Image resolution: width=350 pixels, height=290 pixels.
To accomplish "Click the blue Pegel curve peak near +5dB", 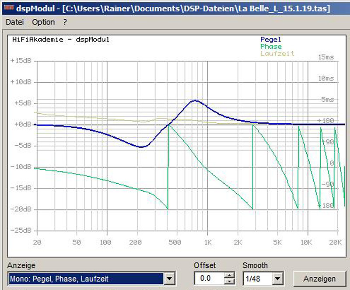I will click(195, 101).
